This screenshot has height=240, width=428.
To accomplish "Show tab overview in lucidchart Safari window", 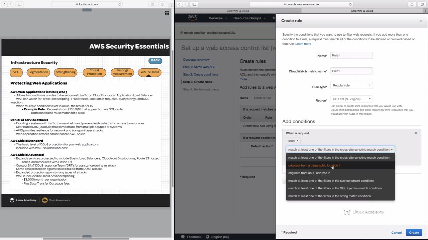I will 163,4.
